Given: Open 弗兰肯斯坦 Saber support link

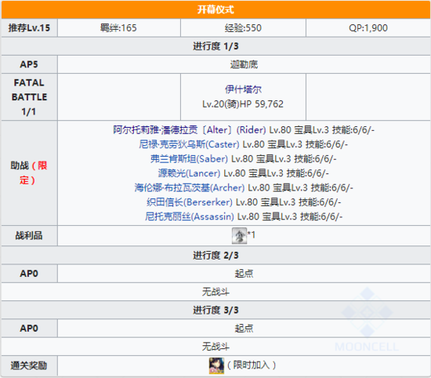Looking at the screenshot, I should pos(189,158).
